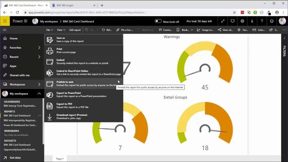Go back in browser history

point(4,13)
